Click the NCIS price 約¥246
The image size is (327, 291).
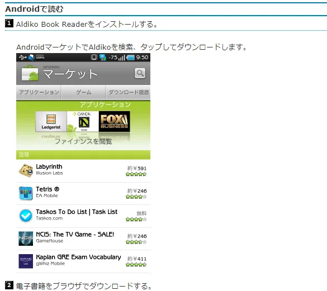coord(137,236)
